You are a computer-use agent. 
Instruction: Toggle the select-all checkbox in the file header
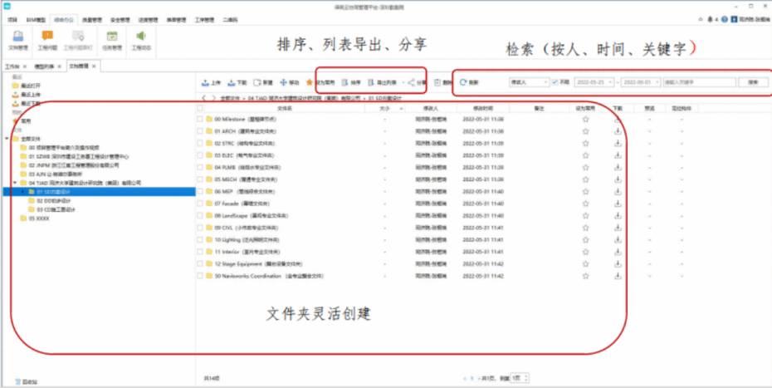200,109
